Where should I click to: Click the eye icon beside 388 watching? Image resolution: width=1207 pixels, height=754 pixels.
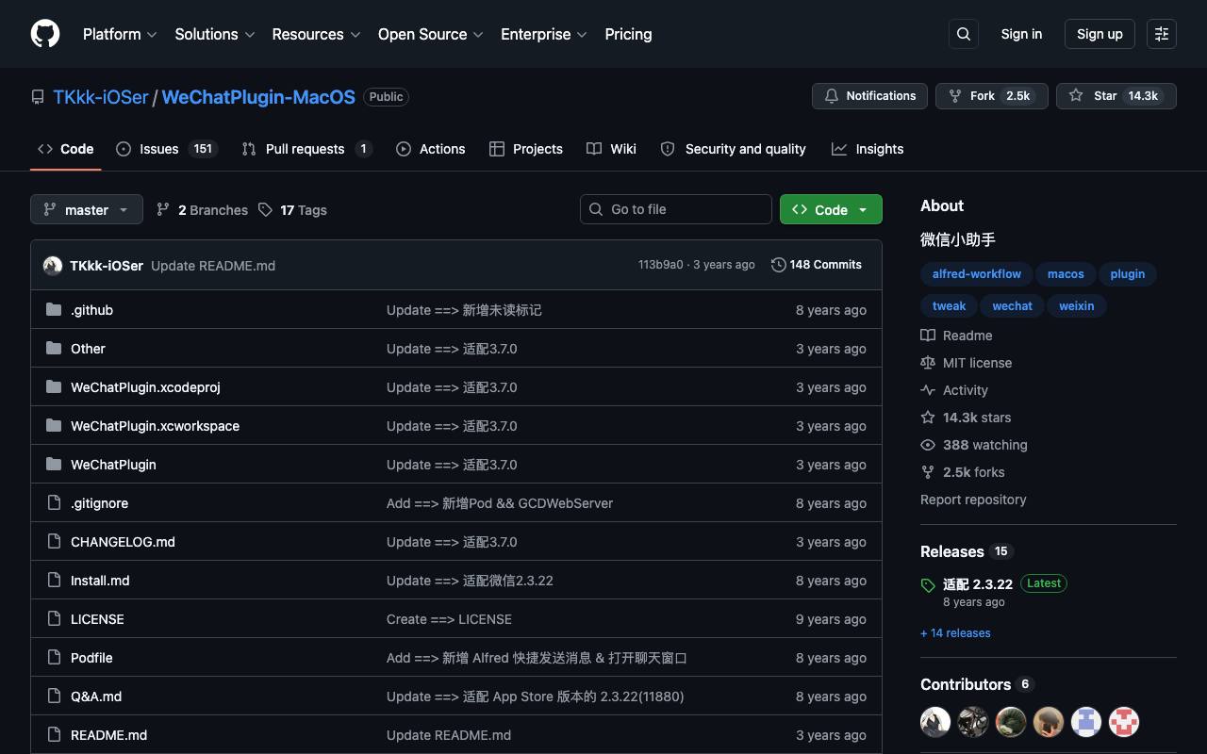tap(928, 445)
